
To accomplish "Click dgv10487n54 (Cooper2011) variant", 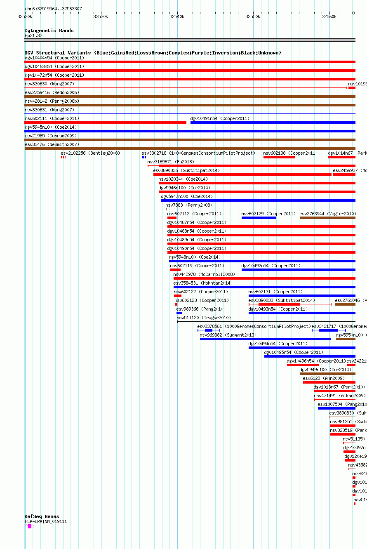I will 261,226.
